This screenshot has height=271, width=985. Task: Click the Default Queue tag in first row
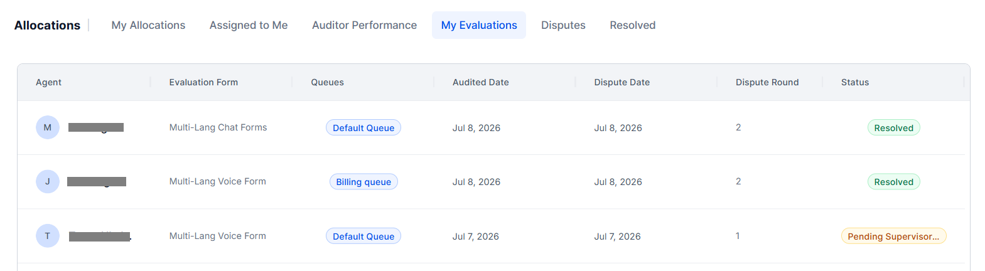pos(363,128)
